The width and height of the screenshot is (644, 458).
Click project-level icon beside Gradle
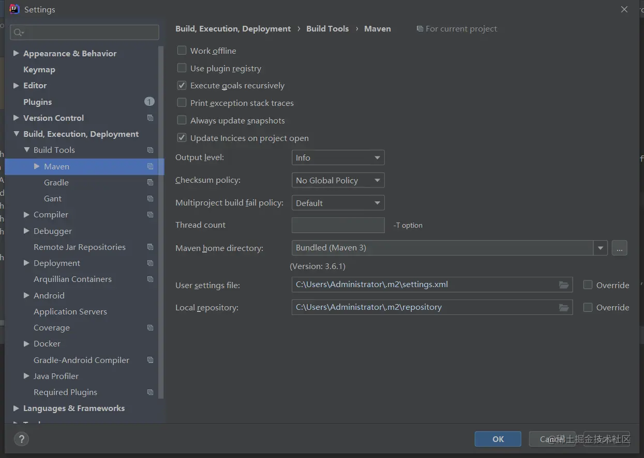150,182
